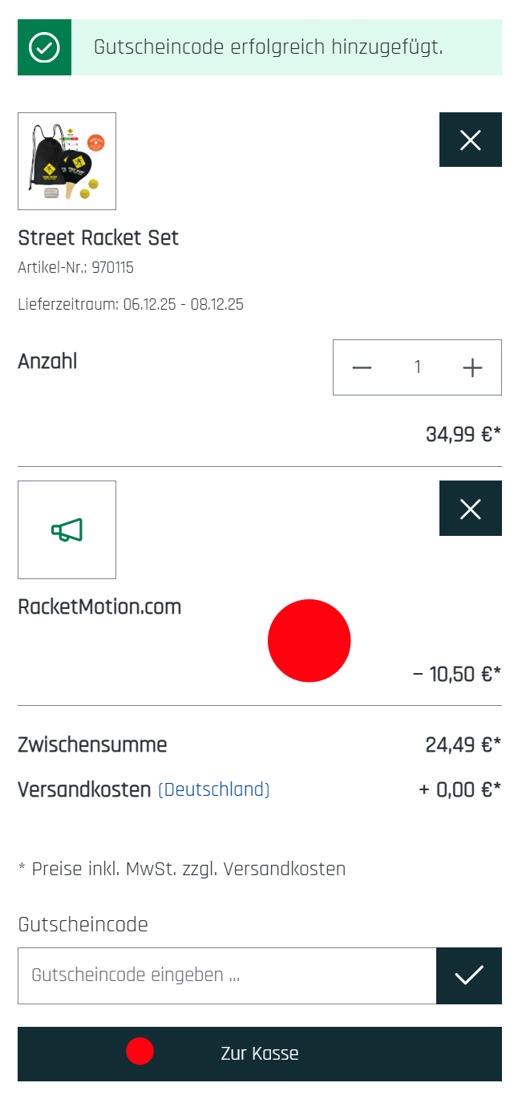The image size is (514, 1095).
Task: Click the Zwischensumme amount 24,49 €
Action: [463, 745]
